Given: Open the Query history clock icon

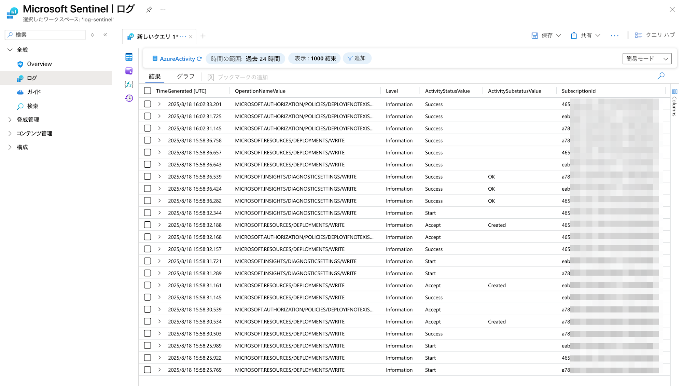Looking at the screenshot, I should pos(129,98).
